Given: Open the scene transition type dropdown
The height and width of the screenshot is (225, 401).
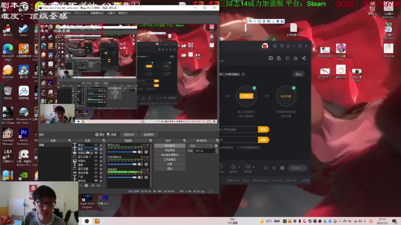Looking at the screenshot, I should click(200, 146).
